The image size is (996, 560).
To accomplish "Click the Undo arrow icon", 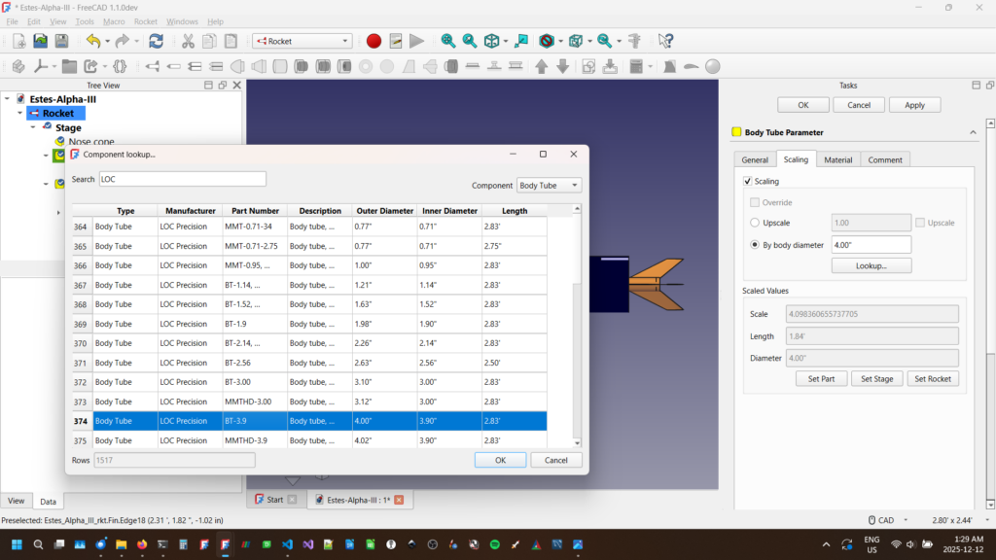I will tap(92, 41).
